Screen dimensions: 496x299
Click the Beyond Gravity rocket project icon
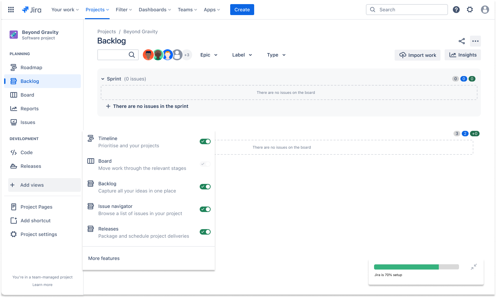(x=14, y=35)
